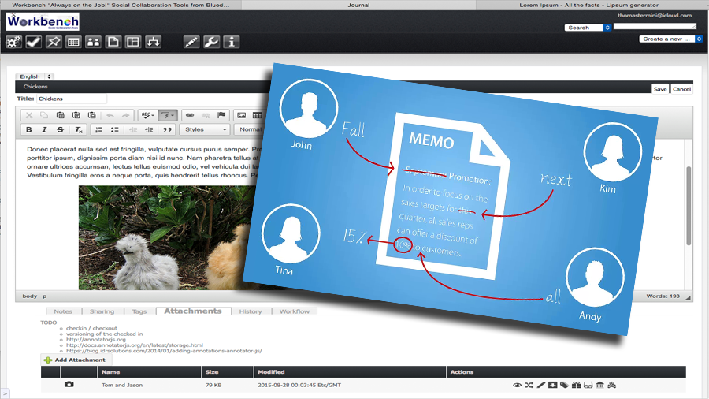
Task: Click the bank building icon in attachment actions
Action: pos(600,385)
